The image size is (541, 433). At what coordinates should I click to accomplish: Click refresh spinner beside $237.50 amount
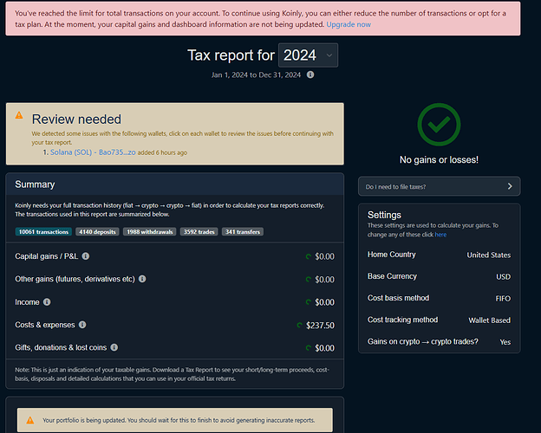[299, 326]
